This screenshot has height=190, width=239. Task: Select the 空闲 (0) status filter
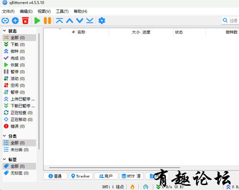[19, 85]
